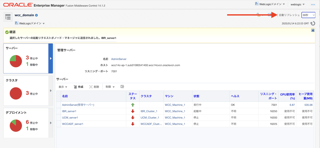320x148 pixels.
Task: Open WCC_Machine_1 link in UCM_server1 row
Action: (x=175, y=118)
